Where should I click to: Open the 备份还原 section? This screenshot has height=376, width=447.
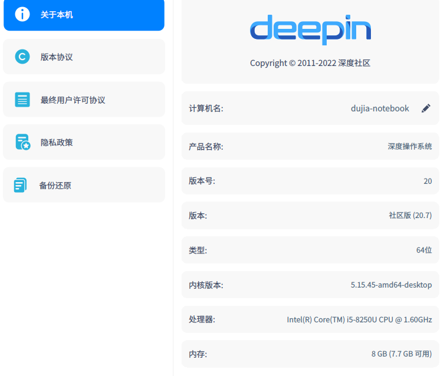click(84, 185)
